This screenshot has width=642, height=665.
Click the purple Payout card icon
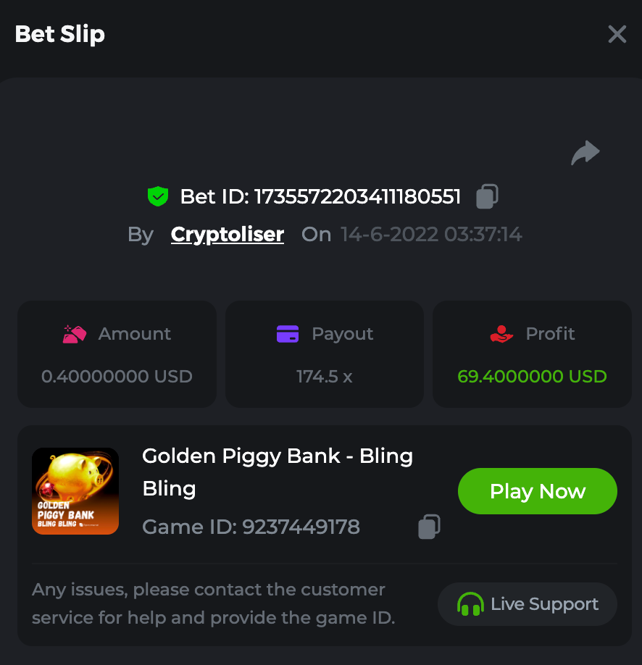[288, 334]
